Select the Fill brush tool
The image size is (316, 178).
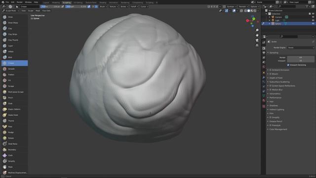click(x=14, y=80)
